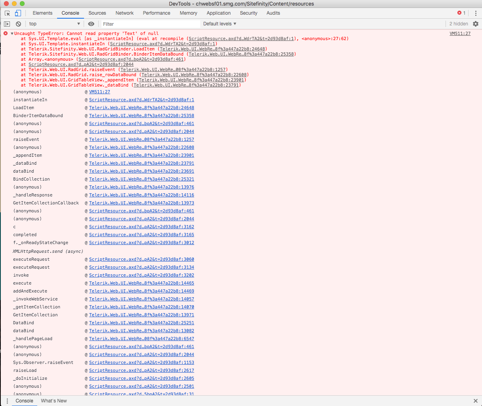This screenshot has height=406, width=482.
Task: Click the XMLHttpRequest.send (async) text
Action: click(x=48, y=252)
